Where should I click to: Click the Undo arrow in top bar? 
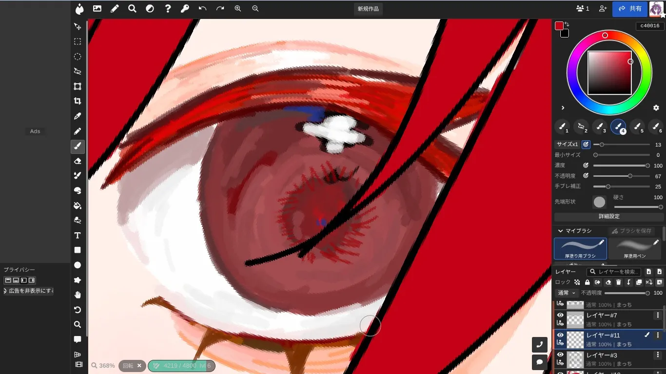[203, 9]
